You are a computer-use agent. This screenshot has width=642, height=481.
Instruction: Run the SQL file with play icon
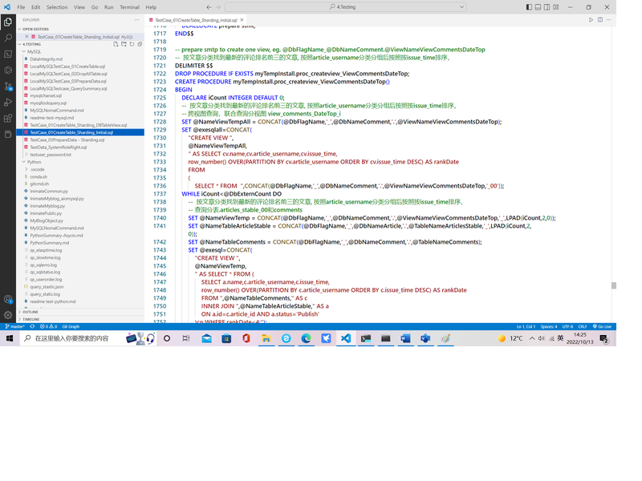tap(591, 19)
